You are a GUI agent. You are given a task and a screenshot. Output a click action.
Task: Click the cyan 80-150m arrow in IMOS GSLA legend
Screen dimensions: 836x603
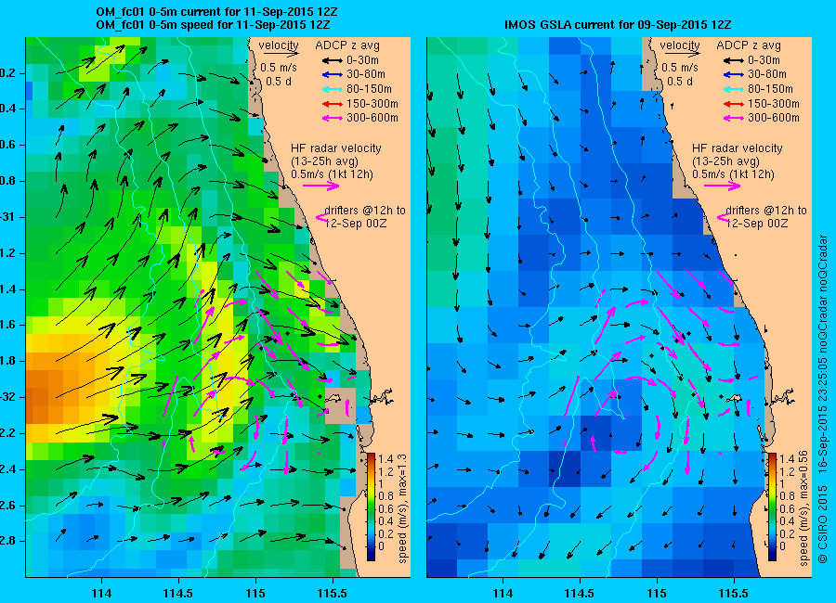tap(733, 89)
